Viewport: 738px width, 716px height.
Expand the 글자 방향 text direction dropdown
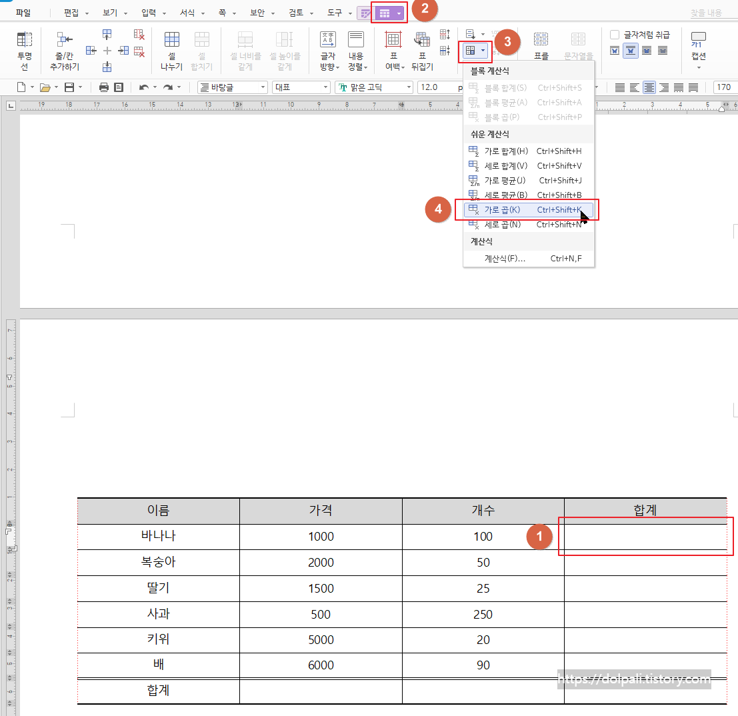tap(338, 67)
